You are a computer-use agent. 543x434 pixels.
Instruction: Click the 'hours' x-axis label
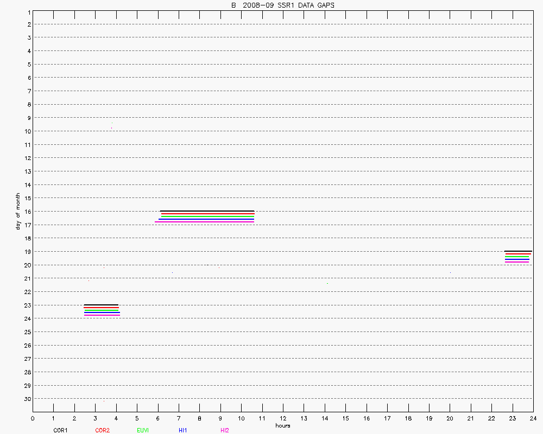click(282, 426)
